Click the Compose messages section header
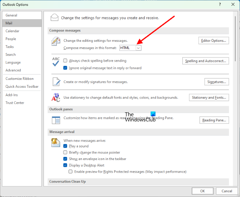The height and width of the screenshot is (197, 240). coord(138,30)
